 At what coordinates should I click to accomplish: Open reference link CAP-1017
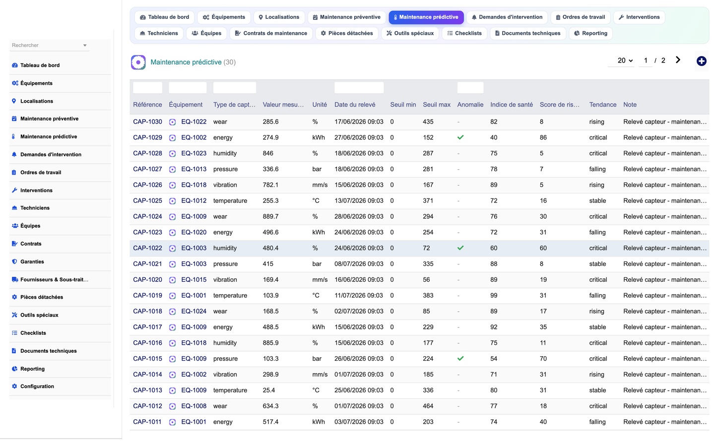[x=147, y=327]
